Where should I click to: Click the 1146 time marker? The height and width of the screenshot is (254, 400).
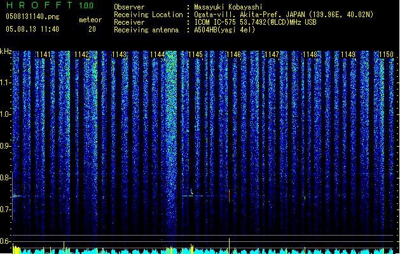(x=233, y=55)
